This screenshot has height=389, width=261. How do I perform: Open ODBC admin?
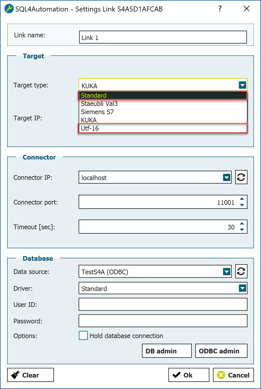point(221,351)
